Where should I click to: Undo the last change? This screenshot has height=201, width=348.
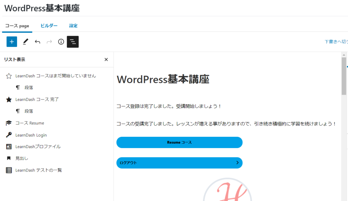(x=37, y=42)
